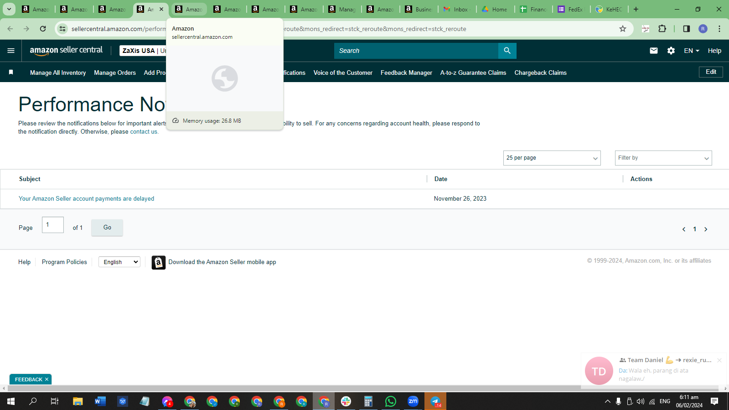Switch to the Home Google Drive tab
Image resolution: width=729 pixels, height=410 pixels.
coord(496,9)
